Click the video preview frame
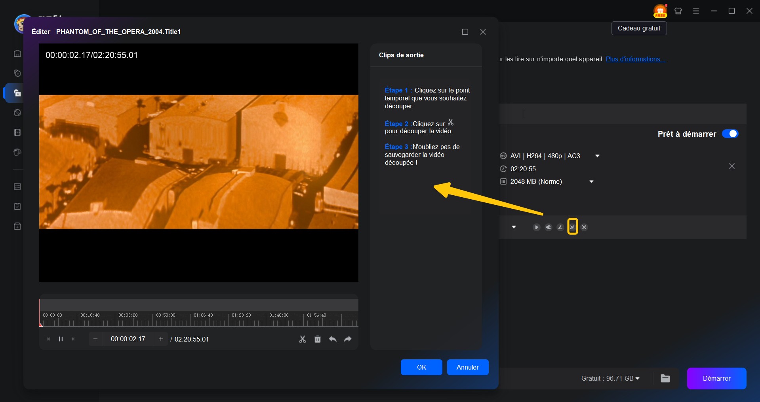Viewport: 760px width, 402px height. coord(199,162)
